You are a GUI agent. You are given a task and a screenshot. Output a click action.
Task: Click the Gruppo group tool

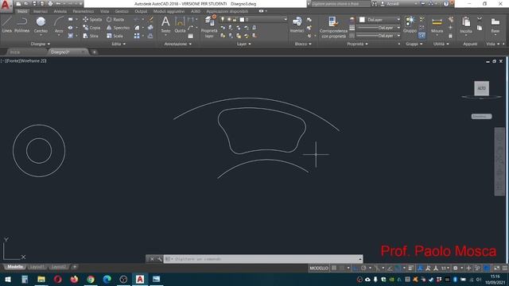click(x=410, y=25)
